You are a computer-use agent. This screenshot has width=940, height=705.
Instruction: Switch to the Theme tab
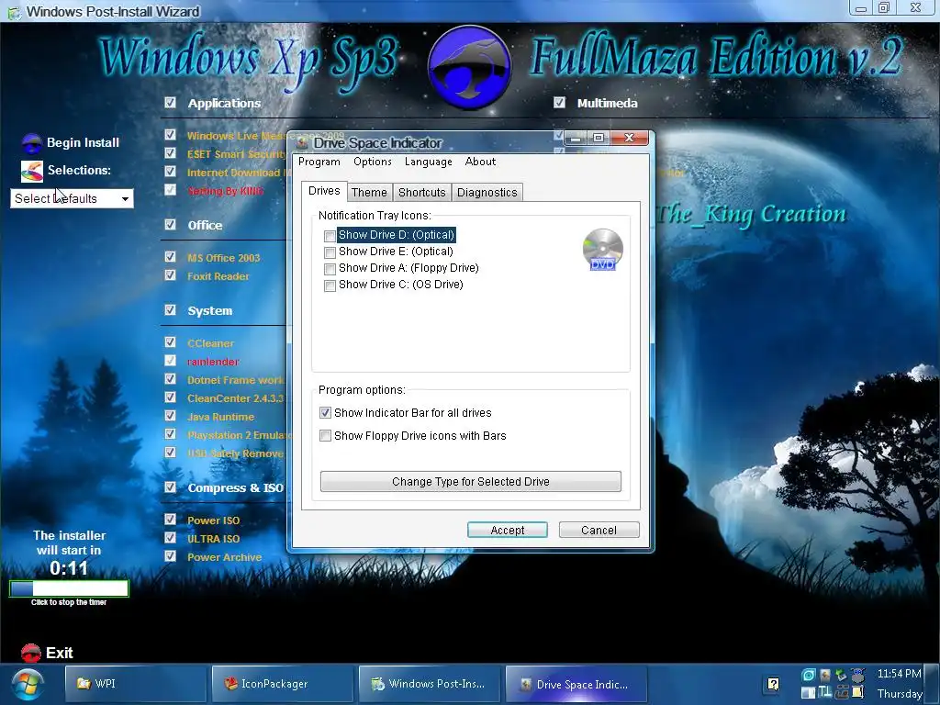coord(369,193)
